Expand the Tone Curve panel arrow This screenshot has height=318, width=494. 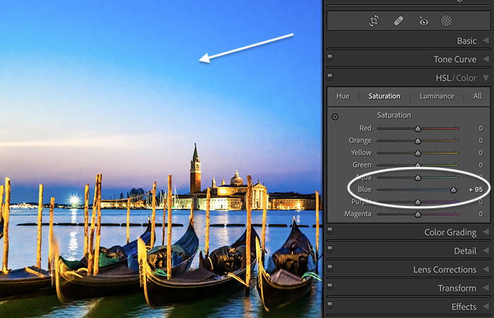tap(486, 59)
